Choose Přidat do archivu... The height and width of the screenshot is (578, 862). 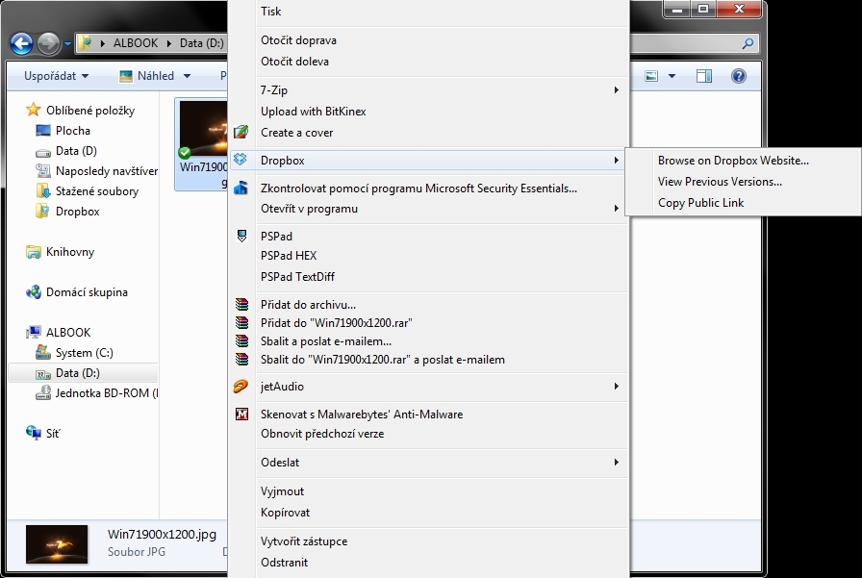(x=428, y=305)
